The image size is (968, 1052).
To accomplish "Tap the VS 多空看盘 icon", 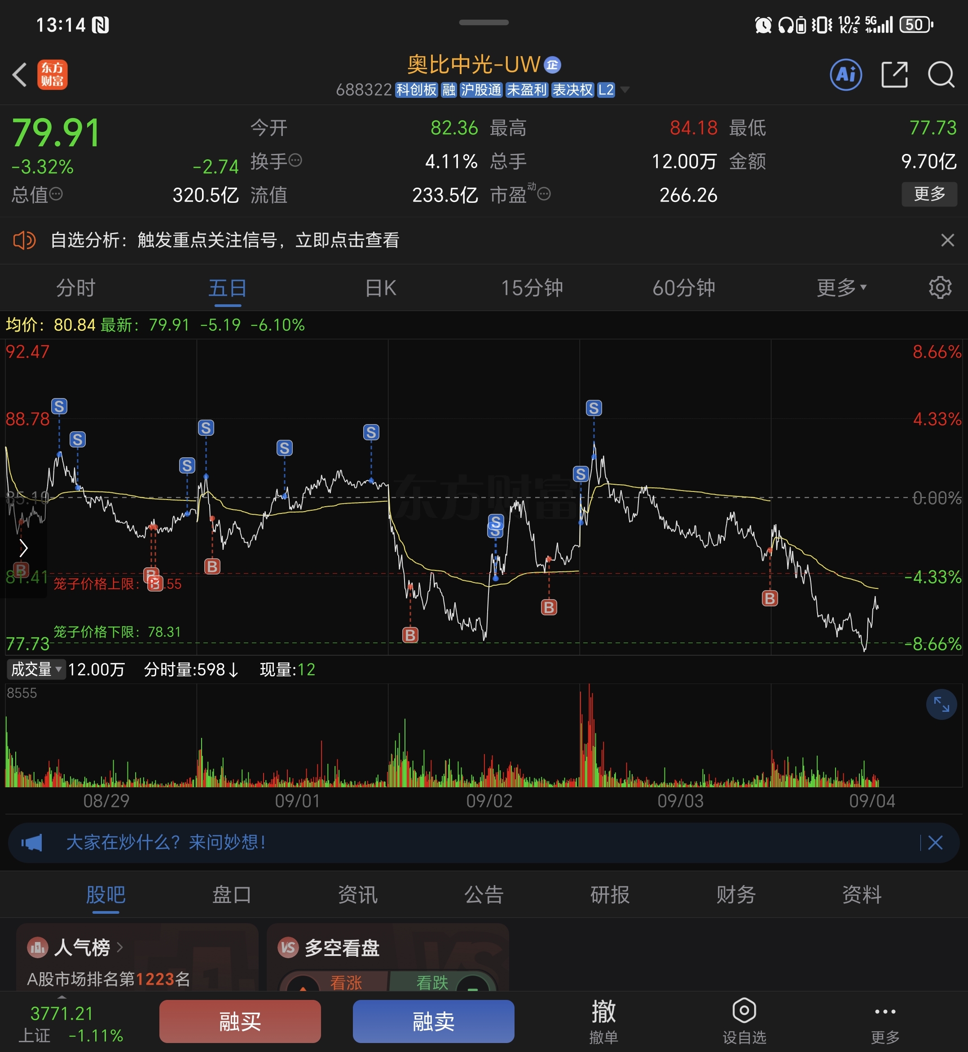I will point(288,947).
